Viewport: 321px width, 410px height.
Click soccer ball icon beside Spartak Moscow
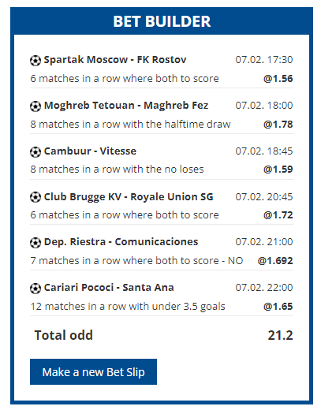[x=35, y=61]
